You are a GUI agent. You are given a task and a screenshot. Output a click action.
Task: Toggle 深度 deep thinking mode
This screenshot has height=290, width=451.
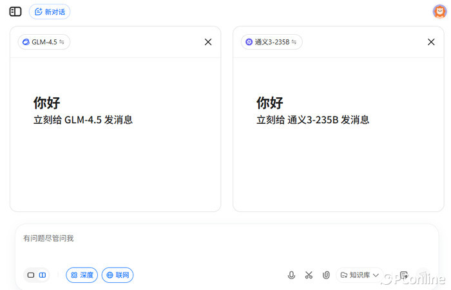(82, 275)
